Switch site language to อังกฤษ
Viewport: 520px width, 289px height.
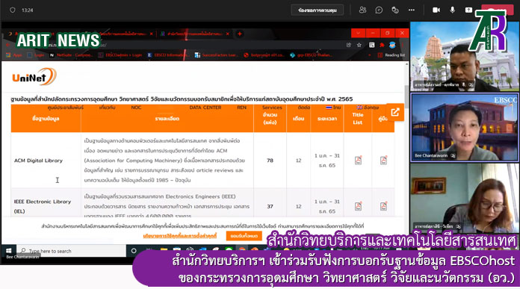tap(368, 108)
